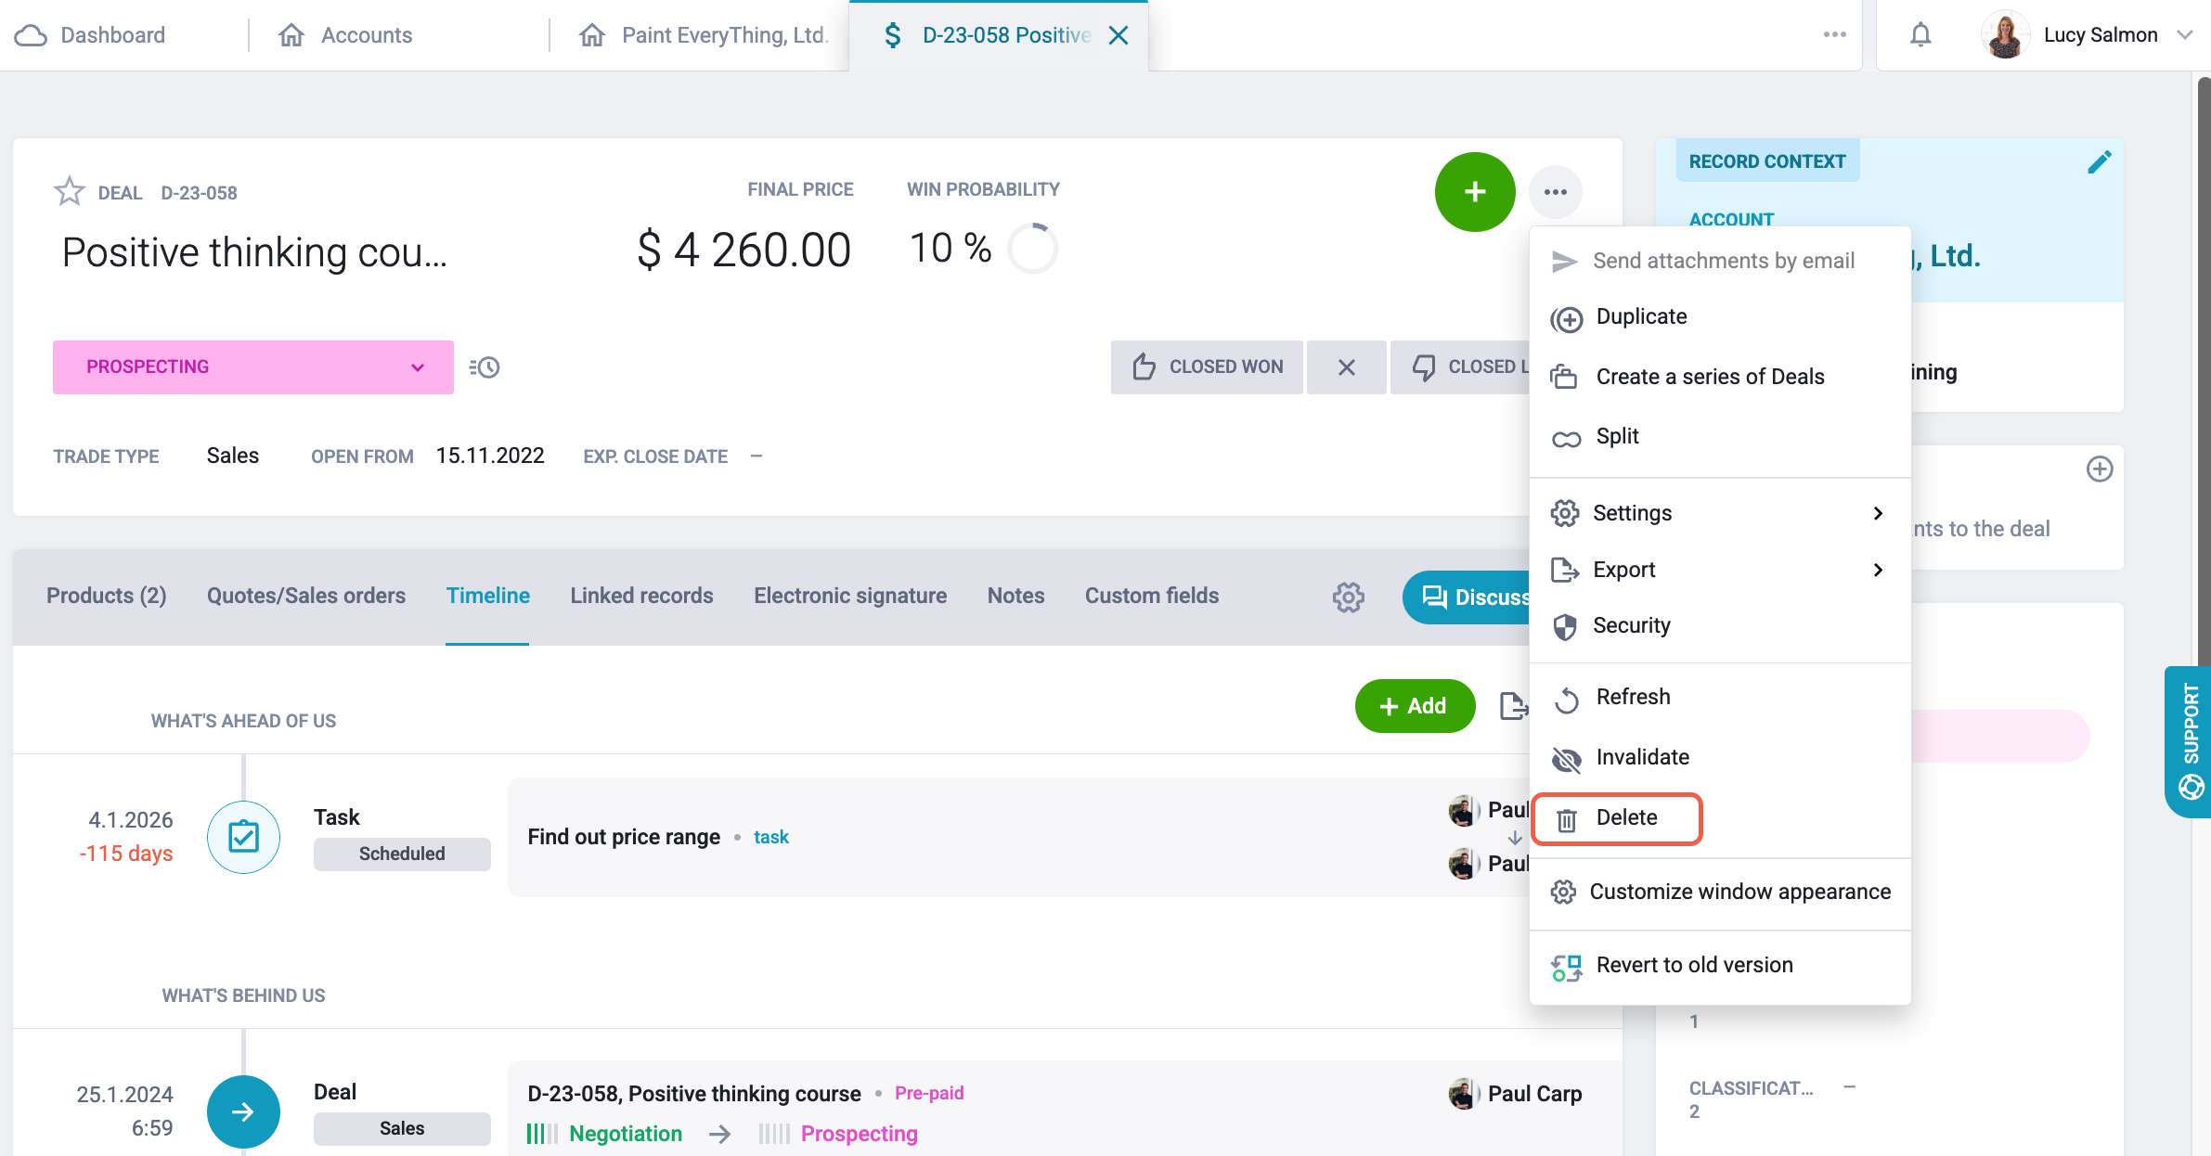Choose Revert to old version
Viewport: 2211px width, 1156px height.
(x=1719, y=965)
